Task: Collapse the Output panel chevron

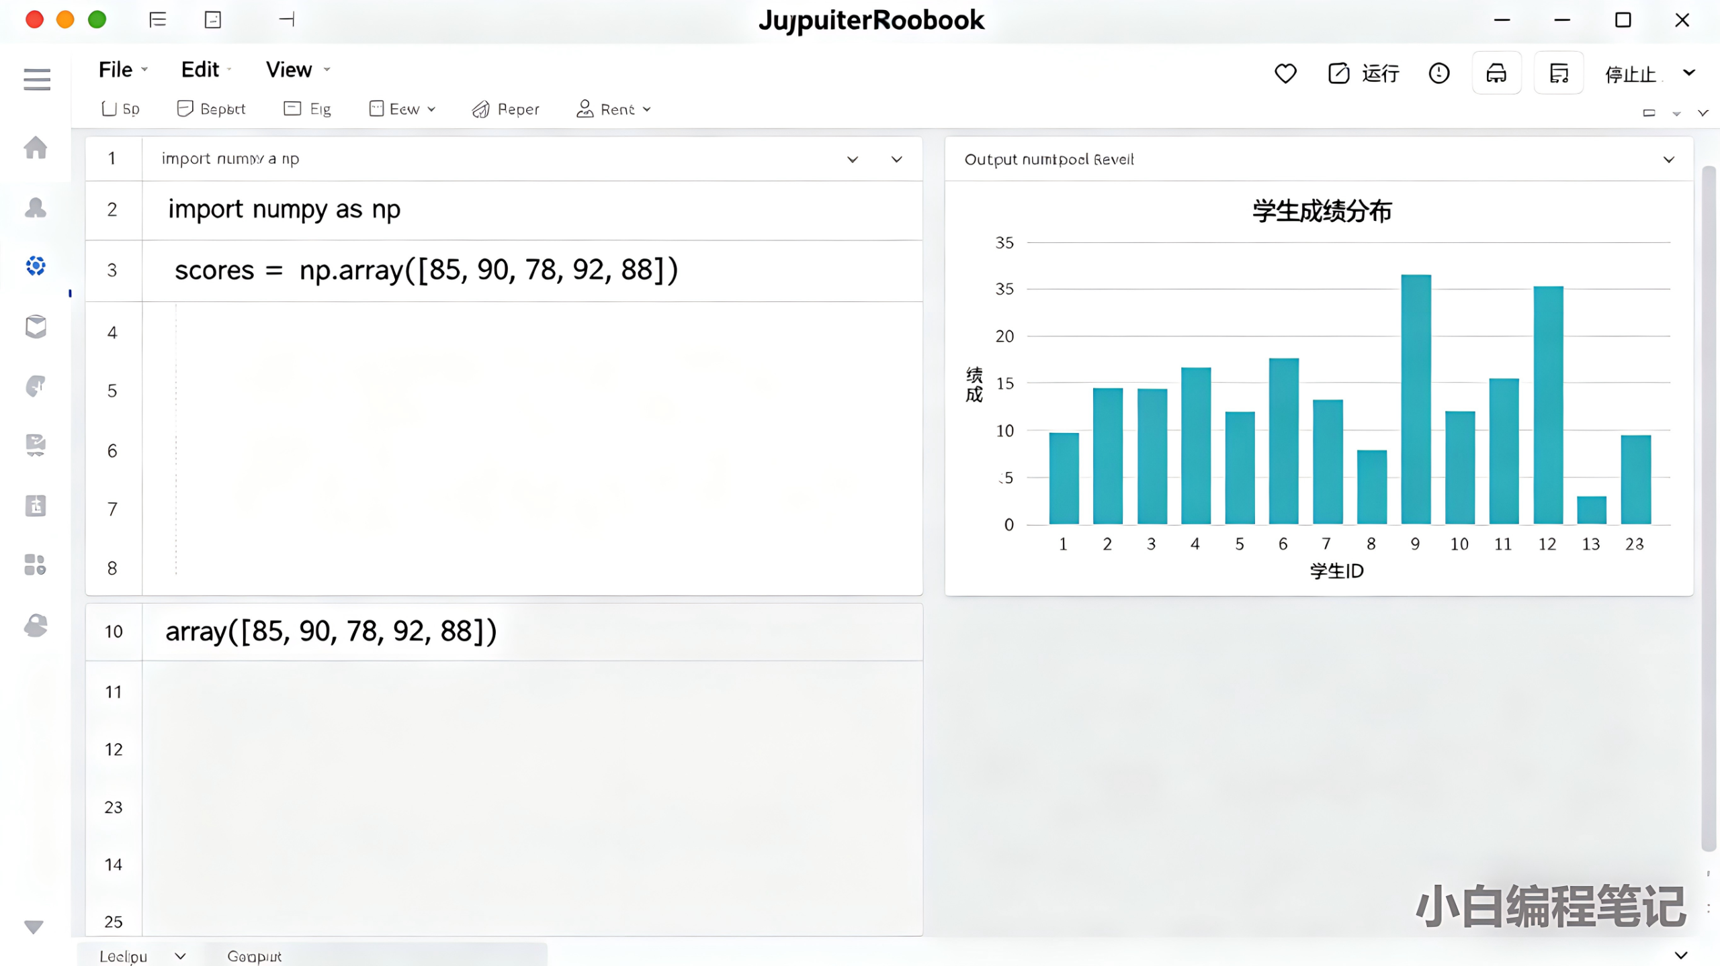Action: (1668, 160)
